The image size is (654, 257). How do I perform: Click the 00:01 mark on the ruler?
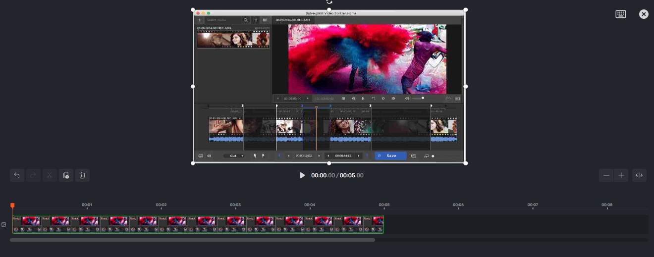pos(87,205)
